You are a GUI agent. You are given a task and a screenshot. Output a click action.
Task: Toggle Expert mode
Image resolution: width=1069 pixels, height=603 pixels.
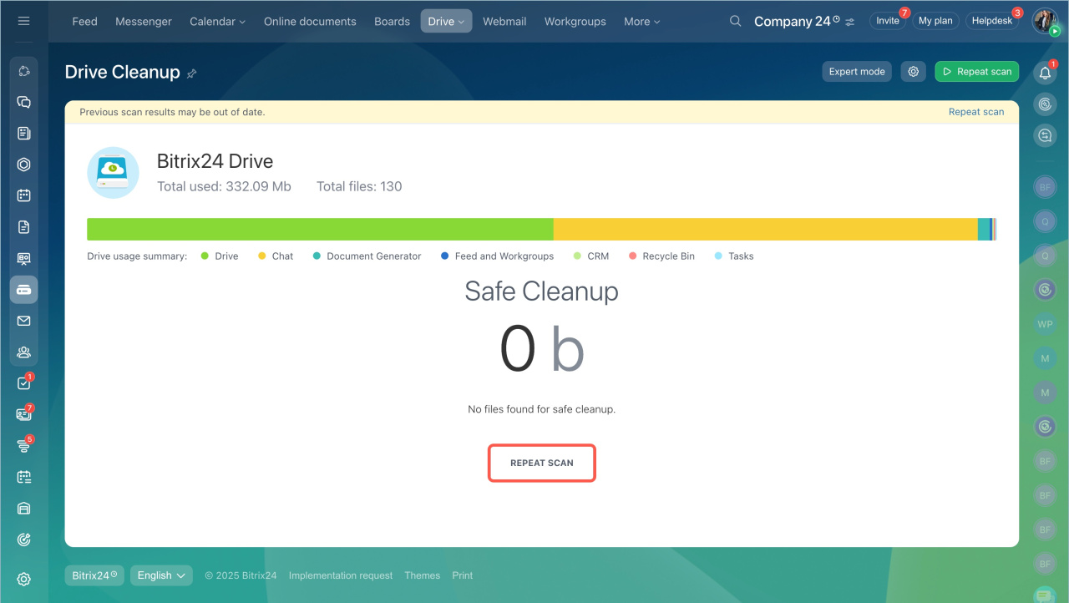tap(857, 72)
